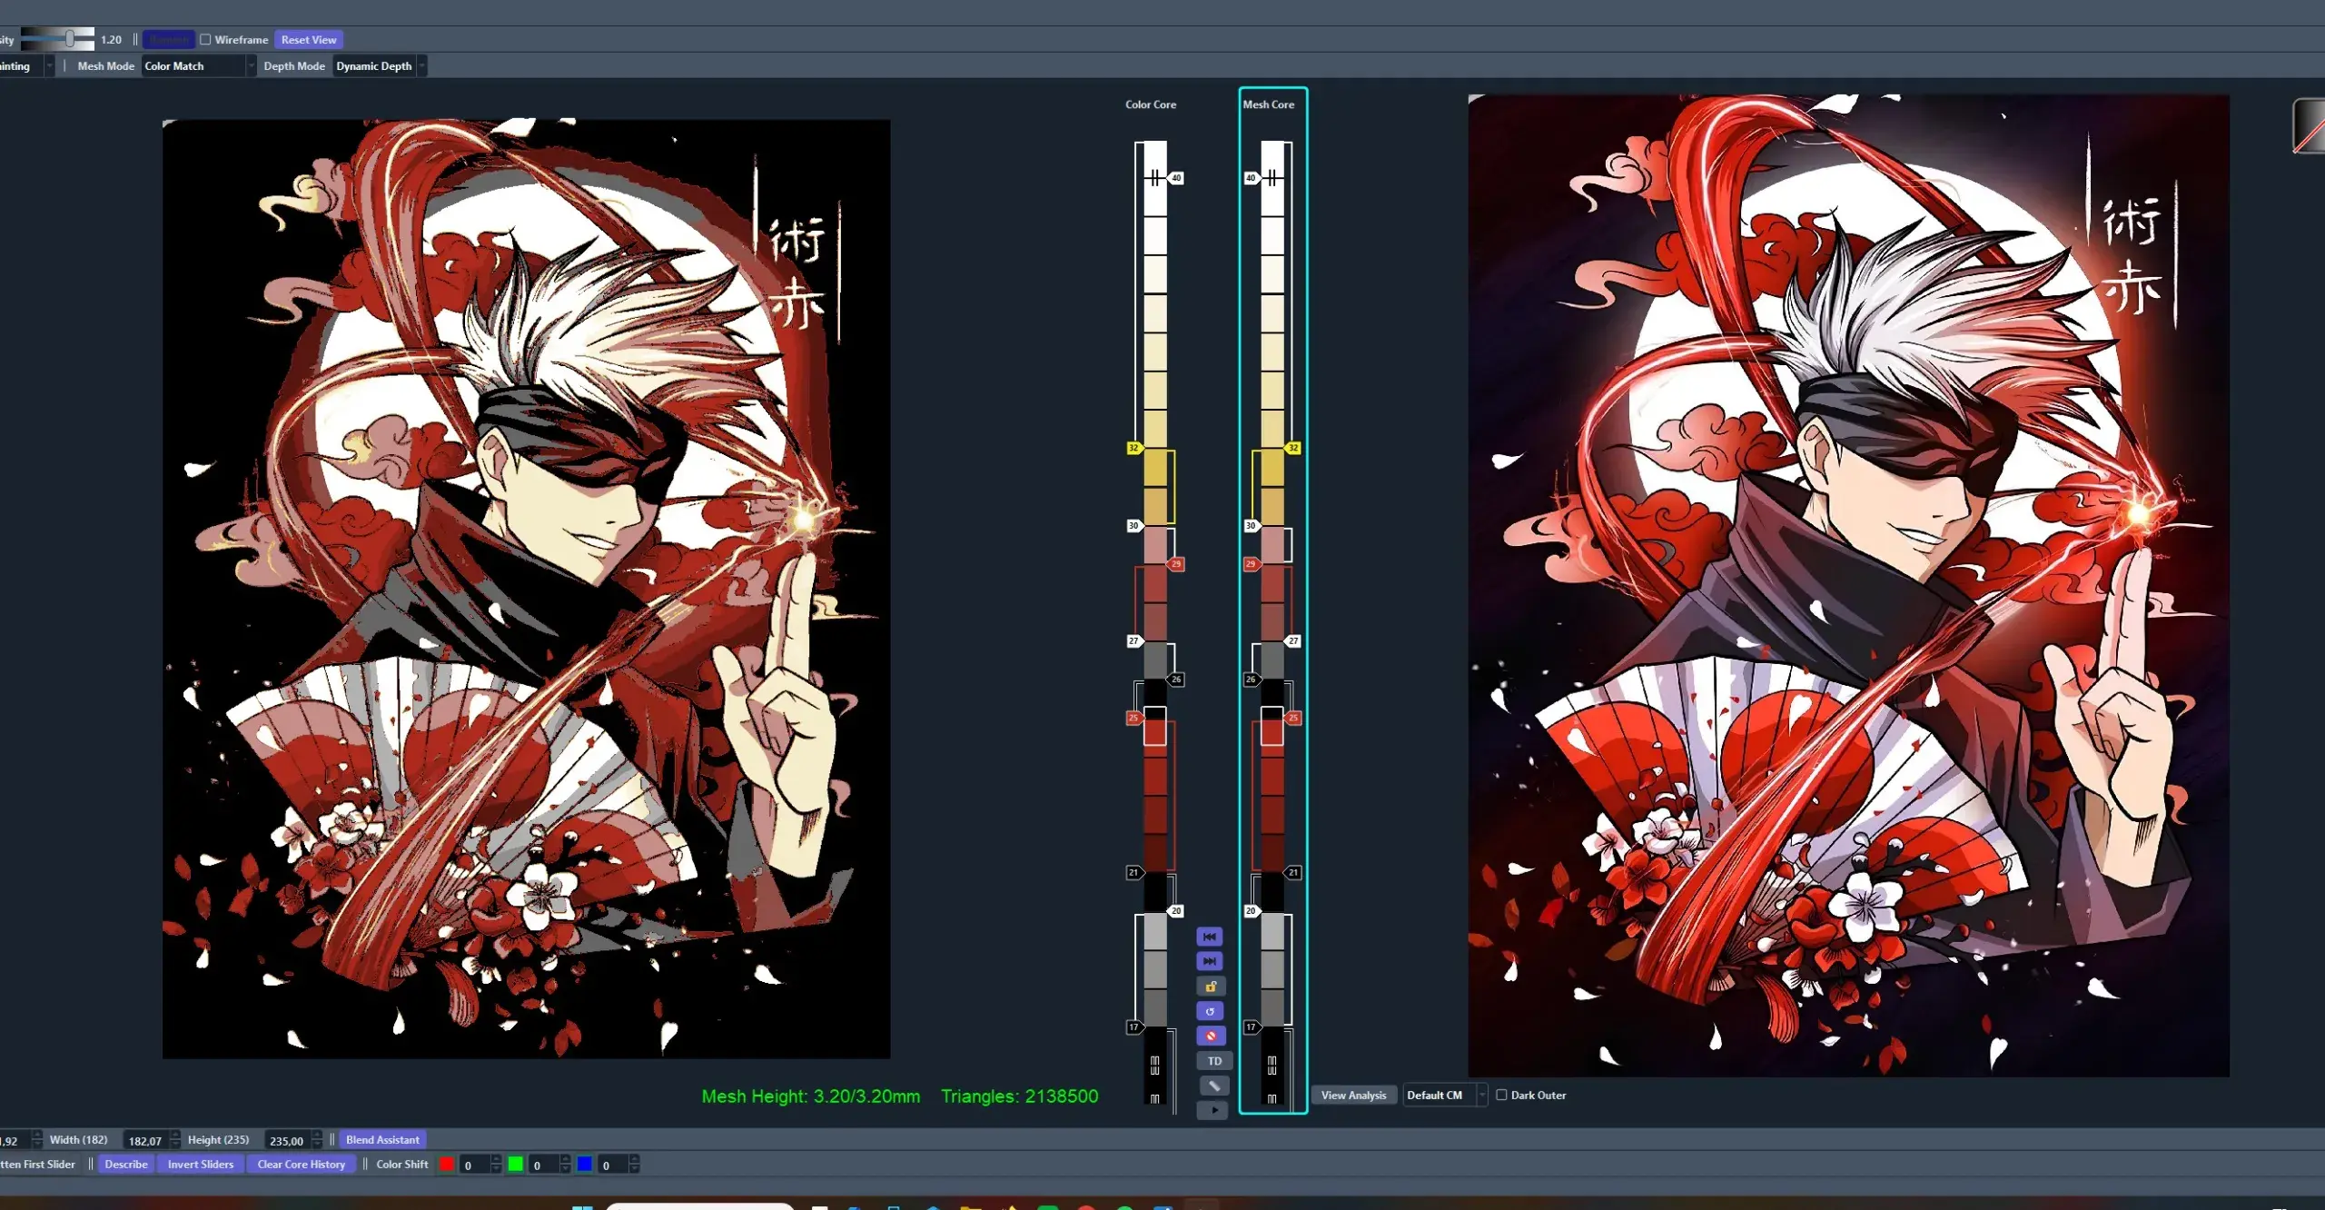Open the Dynamic Depth mode dropdown

[x=380, y=66]
